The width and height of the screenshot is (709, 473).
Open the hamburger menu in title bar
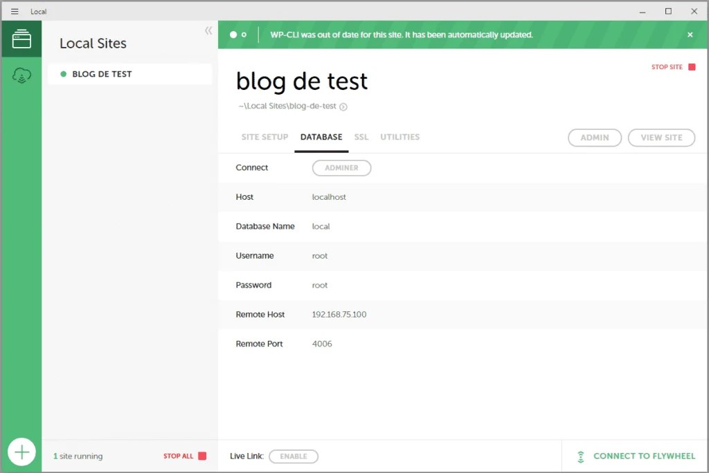[15, 12]
